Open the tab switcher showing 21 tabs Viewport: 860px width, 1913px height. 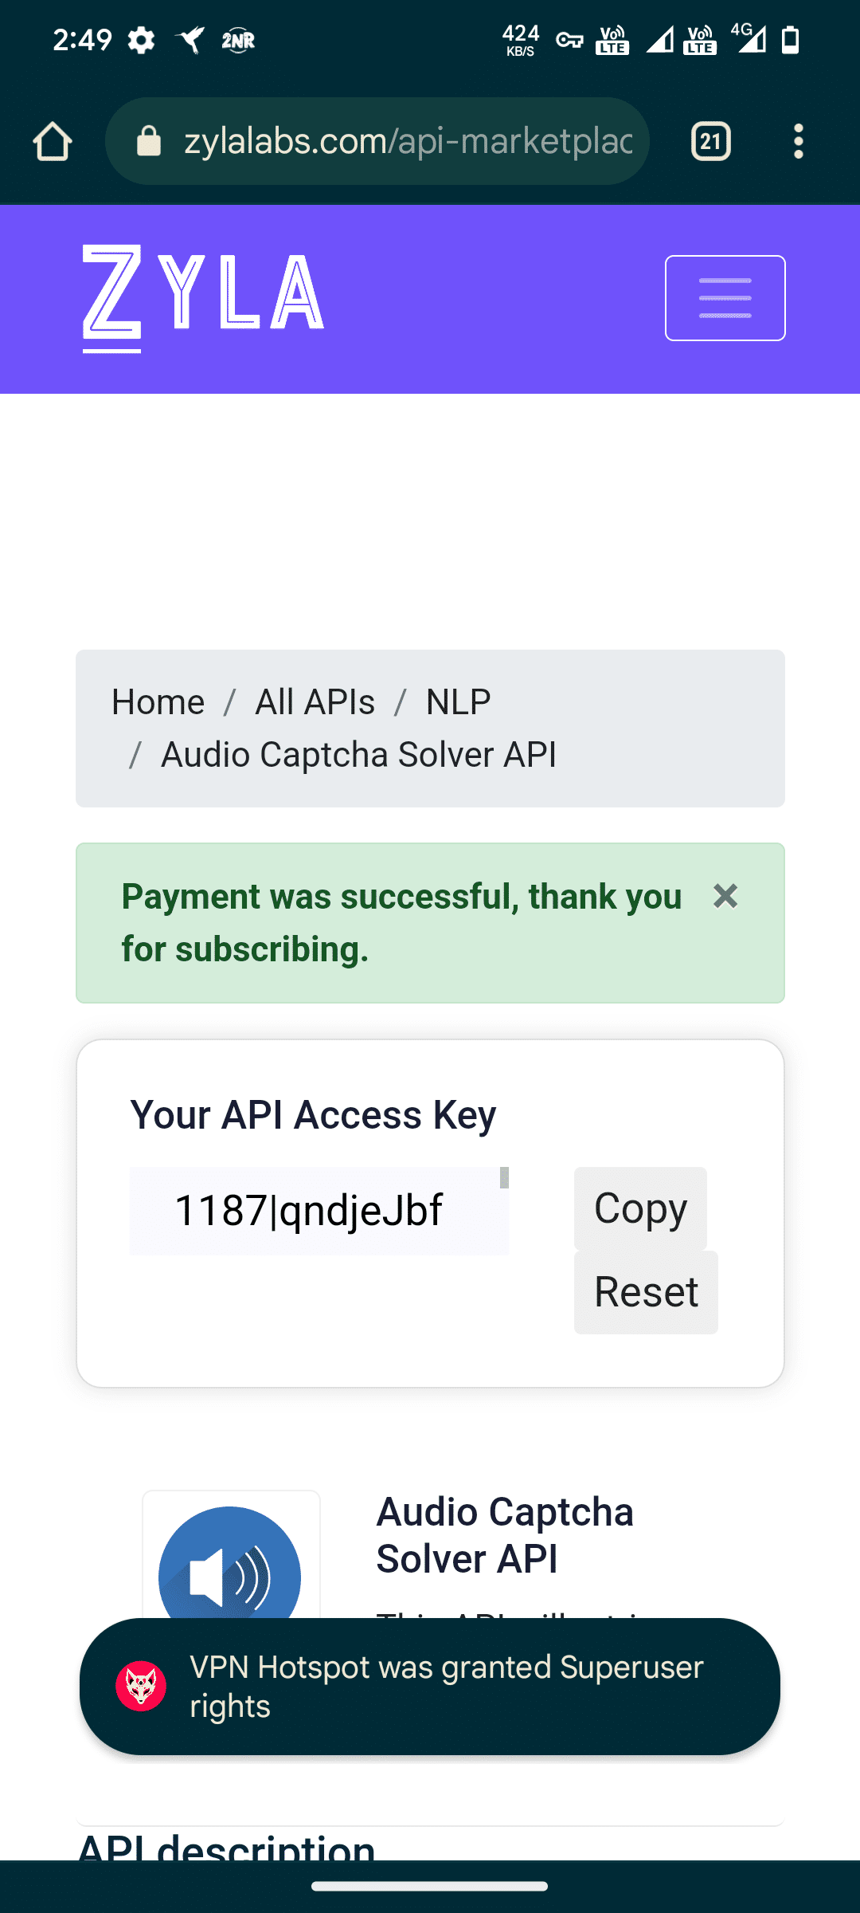click(x=710, y=142)
